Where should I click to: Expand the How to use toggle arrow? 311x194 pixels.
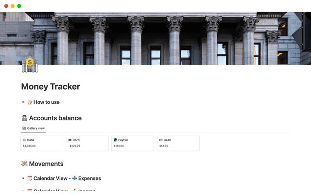pyautogui.click(x=23, y=102)
